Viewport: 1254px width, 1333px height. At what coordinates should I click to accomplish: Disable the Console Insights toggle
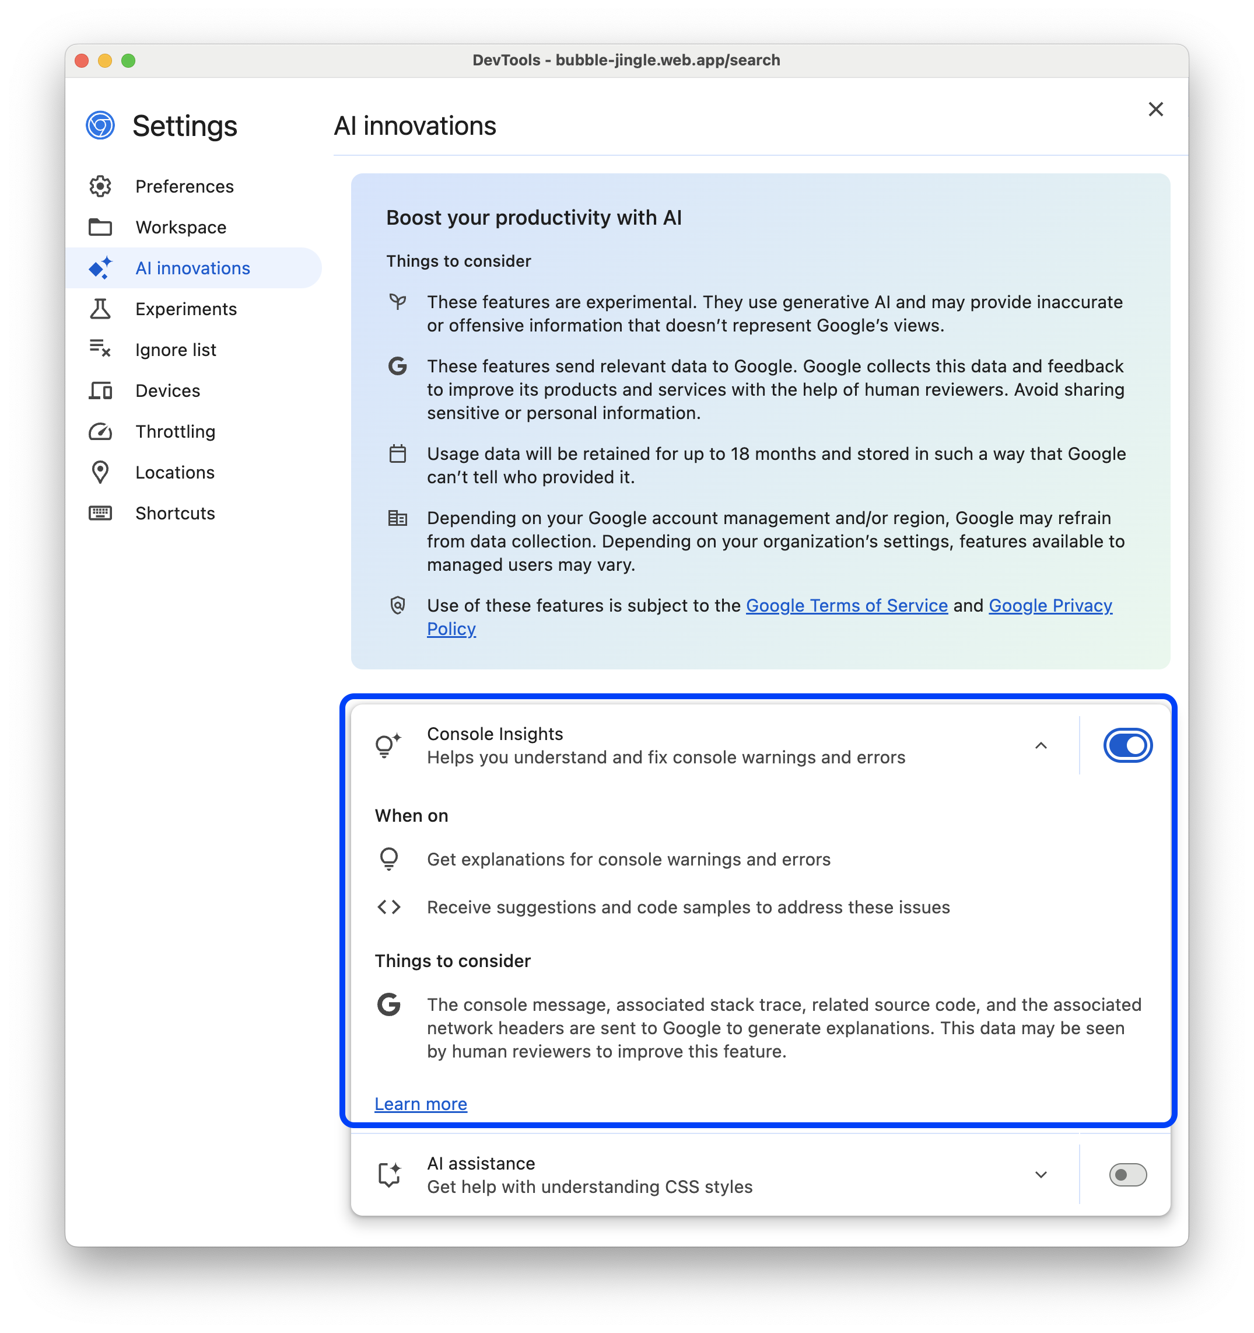(x=1126, y=744)
